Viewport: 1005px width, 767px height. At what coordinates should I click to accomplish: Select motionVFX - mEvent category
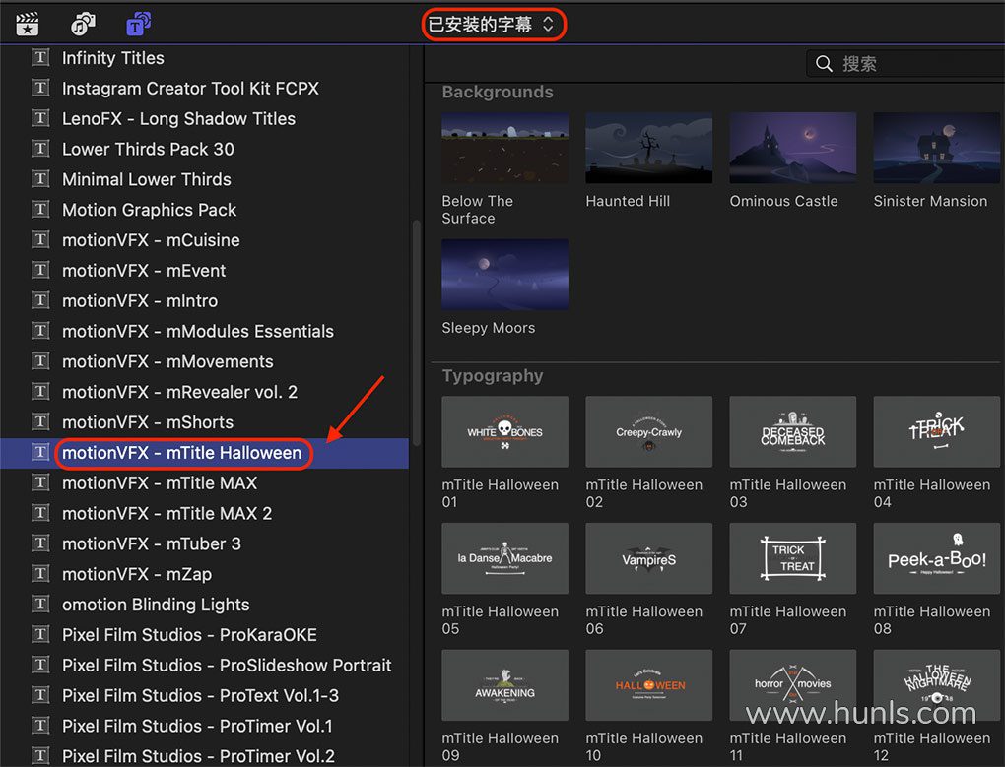[x=144, y=270]
